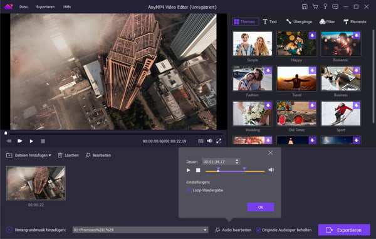Click the audio popup volume speaker icon

(271, 170)
